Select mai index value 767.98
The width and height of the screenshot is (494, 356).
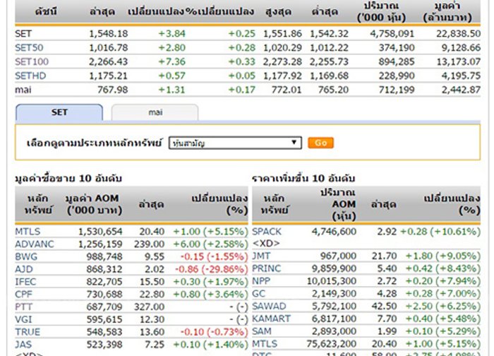(112, 90)
